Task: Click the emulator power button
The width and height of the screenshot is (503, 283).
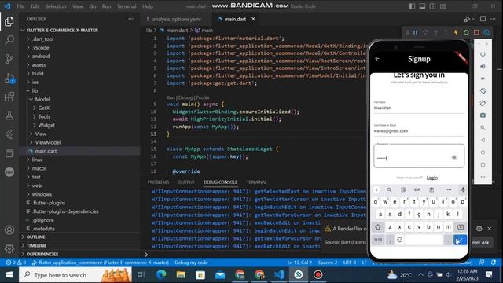Action: coord(483,54)
